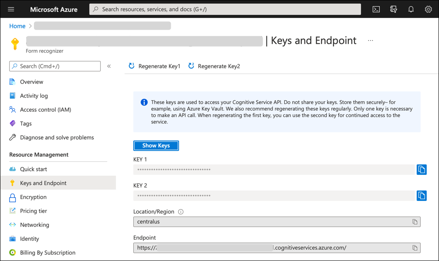
Task: Click the Billing By Subscription icon
Action: [12, 253]
